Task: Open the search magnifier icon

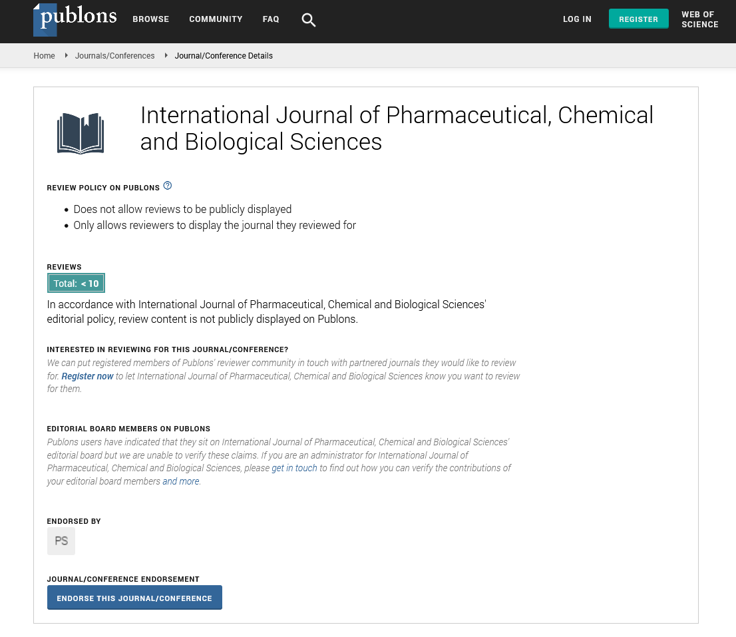Action: coord(308,20)
